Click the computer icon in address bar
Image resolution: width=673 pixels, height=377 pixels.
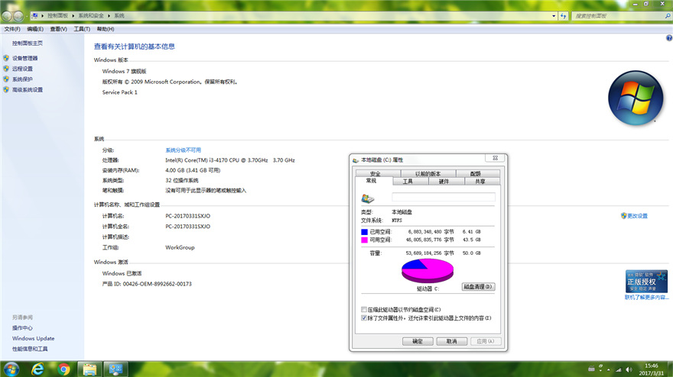coord(34,16)
